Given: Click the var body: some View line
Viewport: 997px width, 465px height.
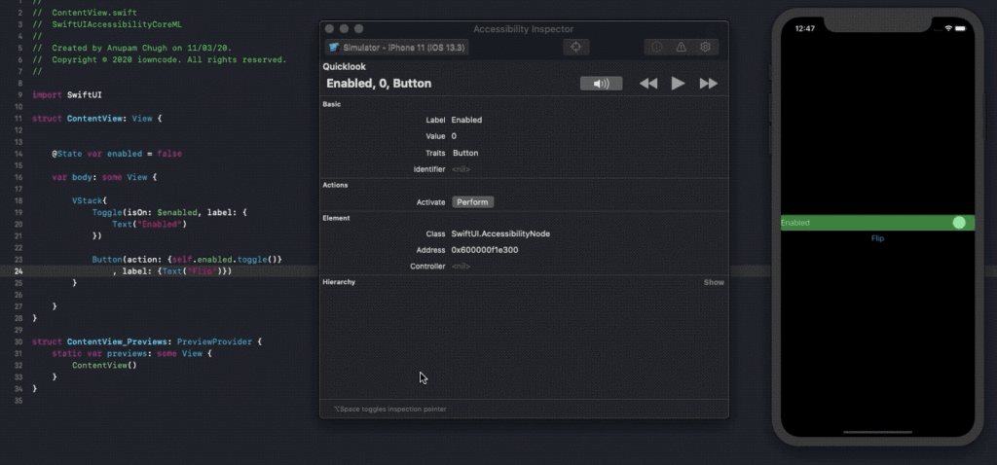Looking at the screenshot, I should [104, 177].
